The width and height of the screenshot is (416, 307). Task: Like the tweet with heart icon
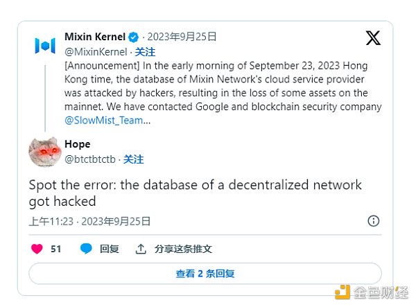37,249
